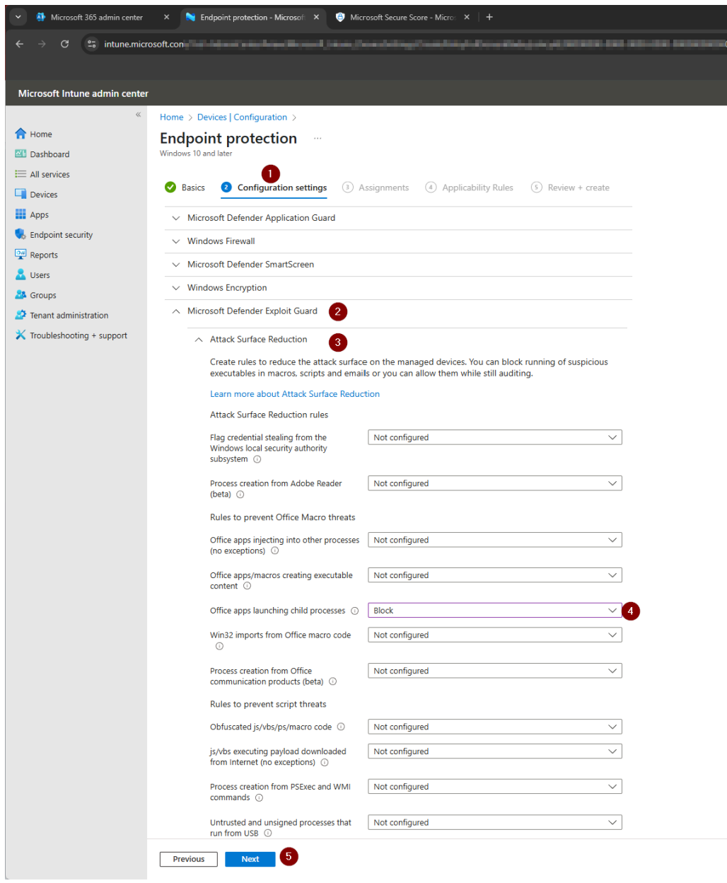The image size is (727, 883).
Task: Open Process creation from Office communication dropdown
Action: [x=495, y=671]
